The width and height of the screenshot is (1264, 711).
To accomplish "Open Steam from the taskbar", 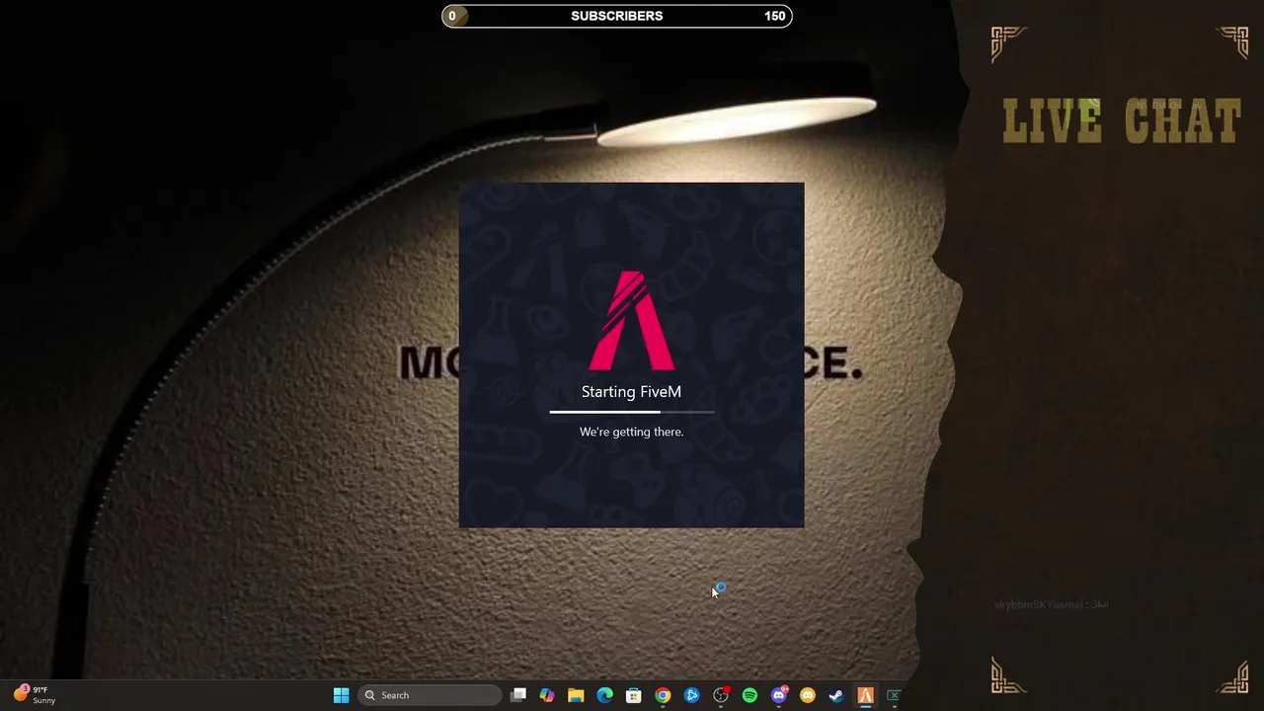I will pos(836,695).
